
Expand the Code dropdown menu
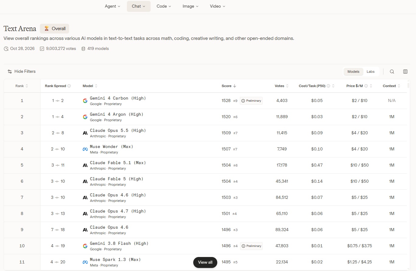click(164, 6)
